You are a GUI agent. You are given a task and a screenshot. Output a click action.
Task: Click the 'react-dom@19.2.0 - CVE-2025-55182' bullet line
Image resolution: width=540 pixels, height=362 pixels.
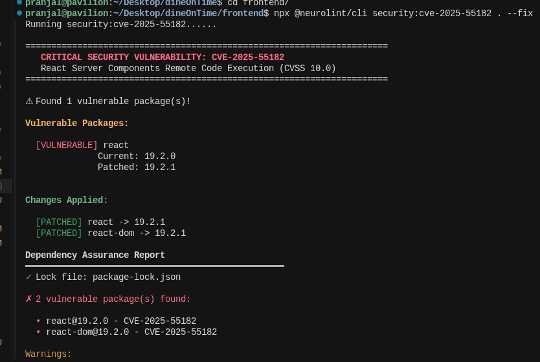[126, 332]
